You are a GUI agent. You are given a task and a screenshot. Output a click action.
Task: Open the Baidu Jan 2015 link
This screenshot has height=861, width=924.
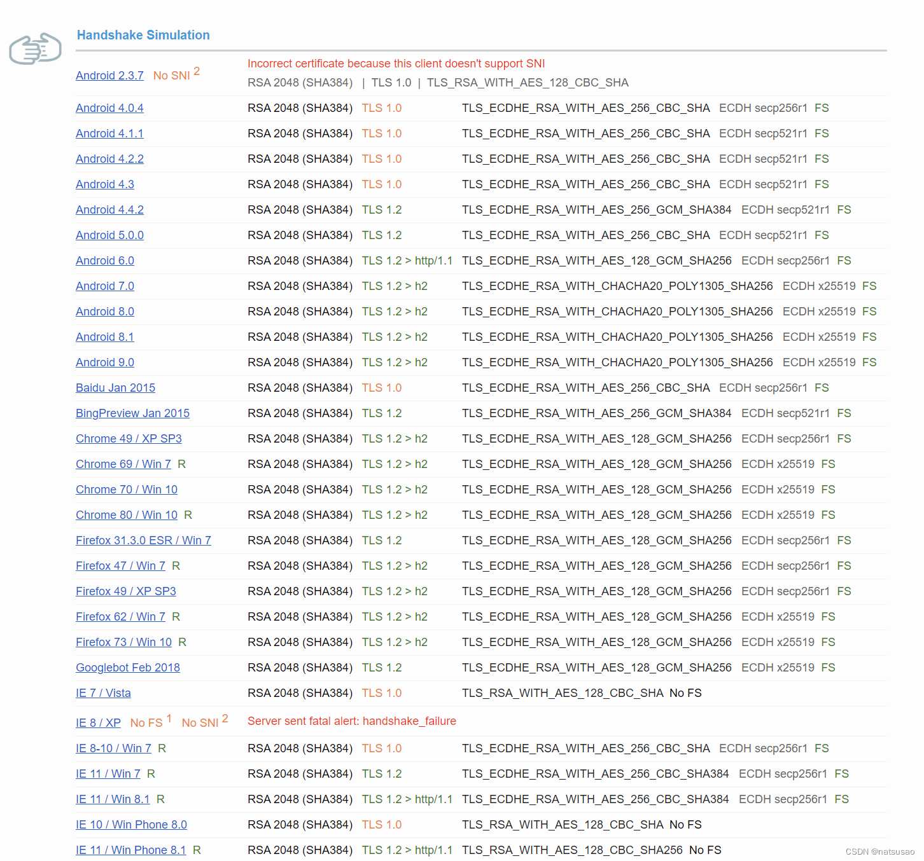coord(115,388)
